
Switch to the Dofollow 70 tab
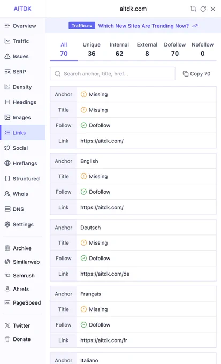pyautogui.click(x=175, y=49)
